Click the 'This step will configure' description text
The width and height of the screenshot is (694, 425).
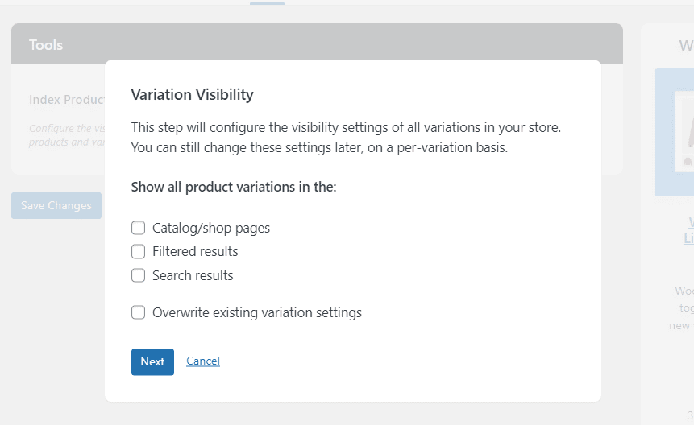[346, 138]
